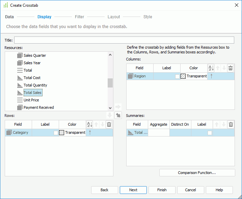
Task: Open the Comparison Function dialog
Action: [197, 173]
